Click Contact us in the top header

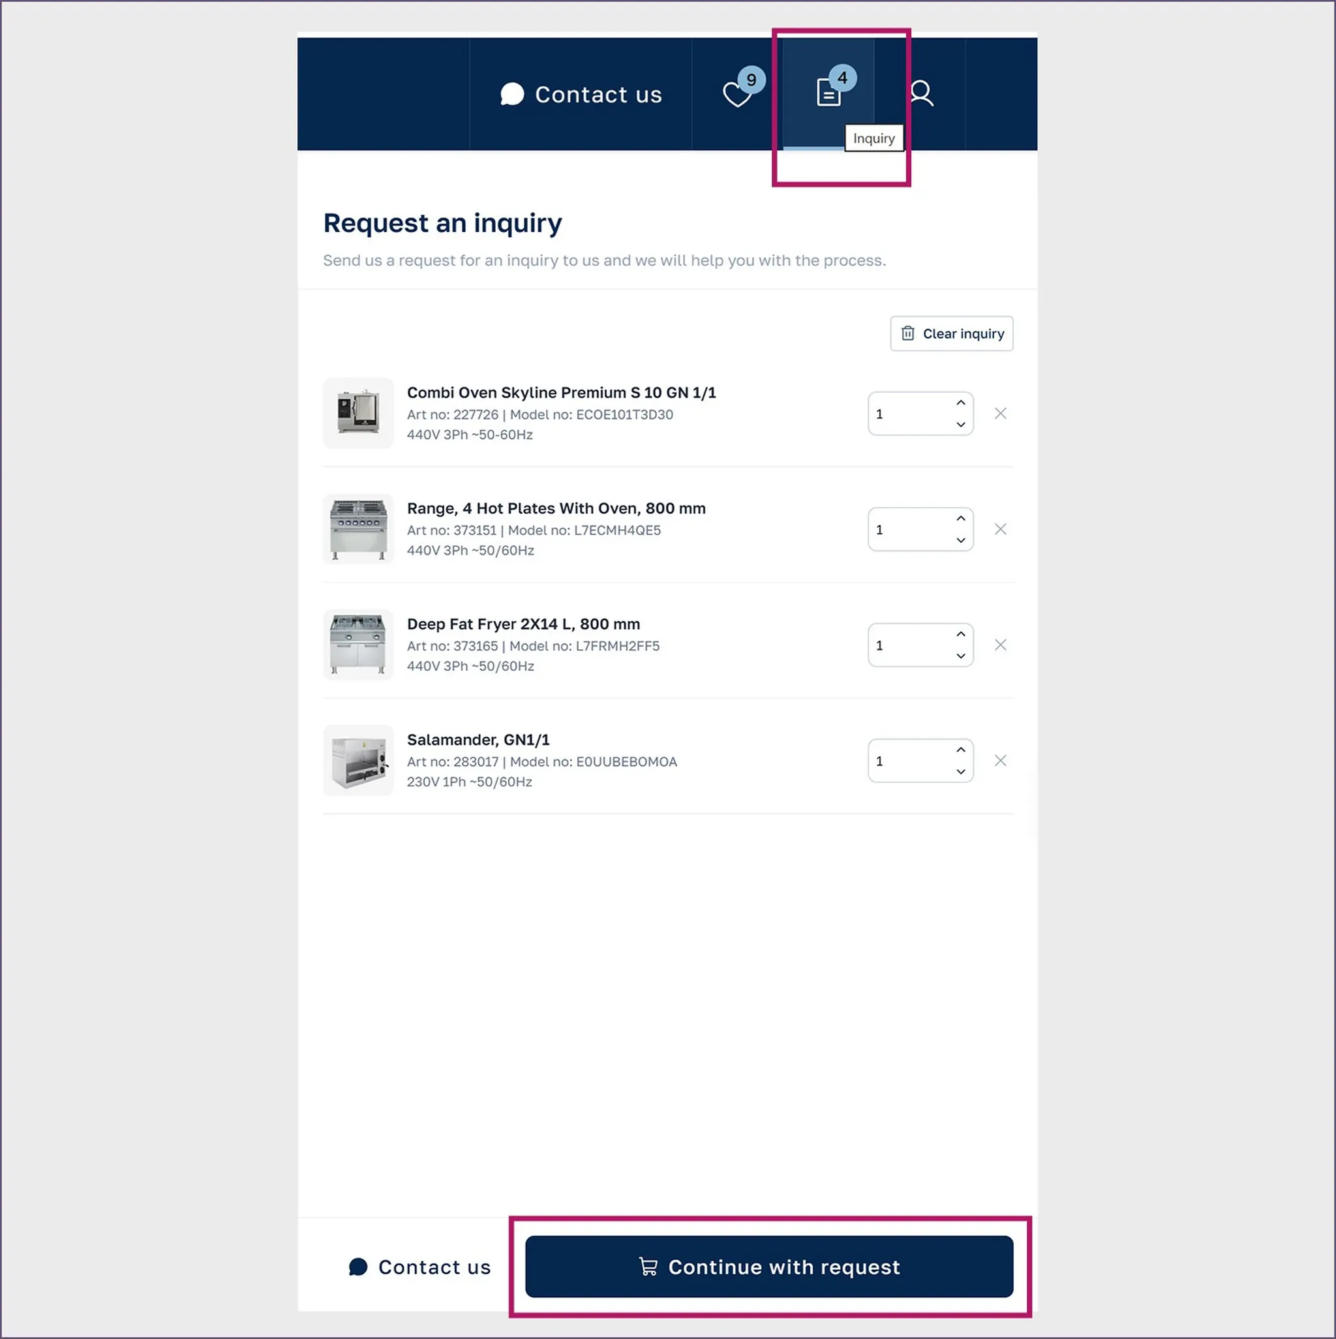[581, 94]
